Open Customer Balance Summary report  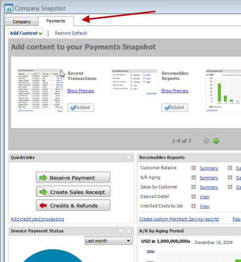tap(209, 168)
